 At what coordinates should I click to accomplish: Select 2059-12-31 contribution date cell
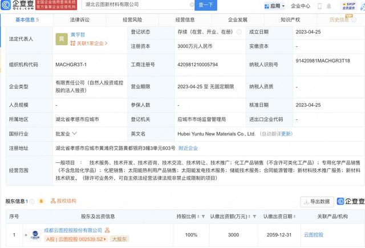tap(279, 235)
